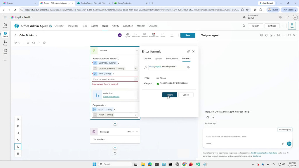Zoom out on the canvas
The image size is (299, 168).
pos(18,133)
